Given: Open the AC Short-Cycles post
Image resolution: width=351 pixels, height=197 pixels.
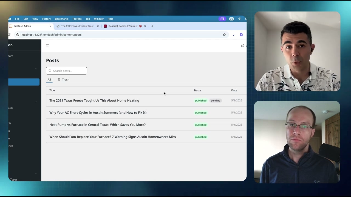Looking at the screenshot, I should tap(98, 113).
